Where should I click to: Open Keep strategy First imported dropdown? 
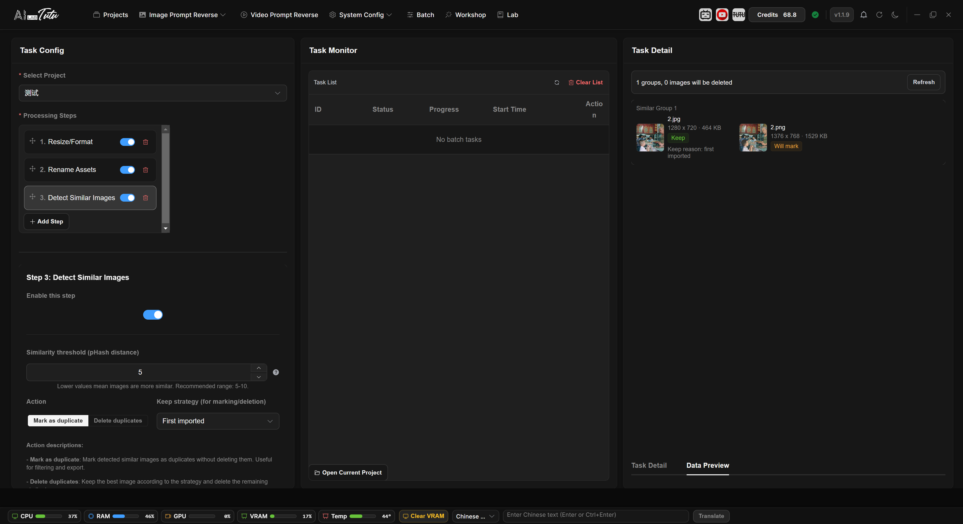(217, 421)
